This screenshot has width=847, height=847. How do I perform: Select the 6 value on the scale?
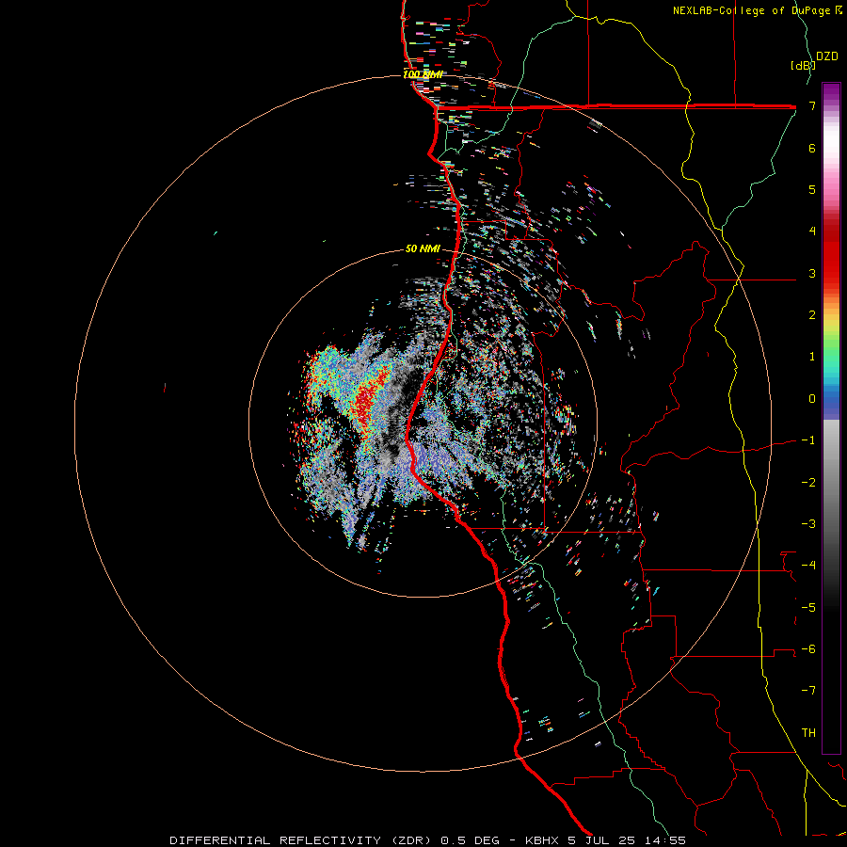(812, 148)
